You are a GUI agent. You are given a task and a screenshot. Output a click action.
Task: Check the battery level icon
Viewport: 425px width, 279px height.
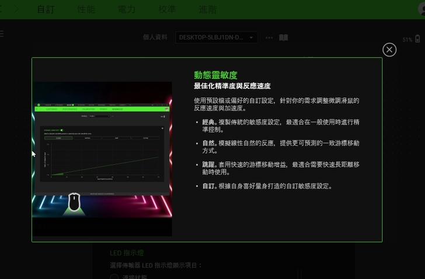pos(417,39)
